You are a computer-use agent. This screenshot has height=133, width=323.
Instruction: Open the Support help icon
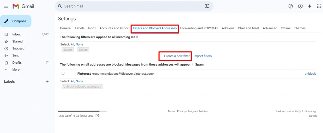(x=291, y=6)
